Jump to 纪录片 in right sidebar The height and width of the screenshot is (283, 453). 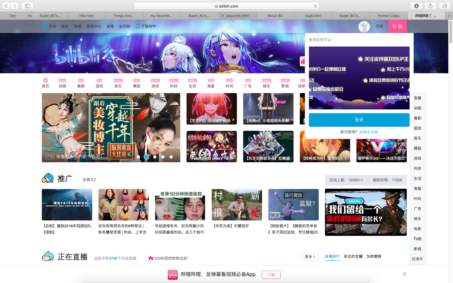click(417, 259)
